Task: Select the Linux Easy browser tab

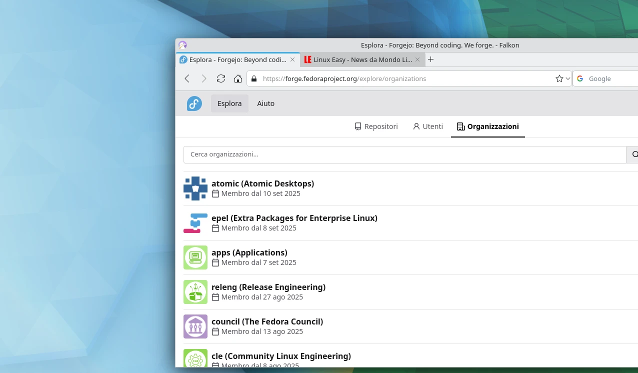Action: point(358,59)
